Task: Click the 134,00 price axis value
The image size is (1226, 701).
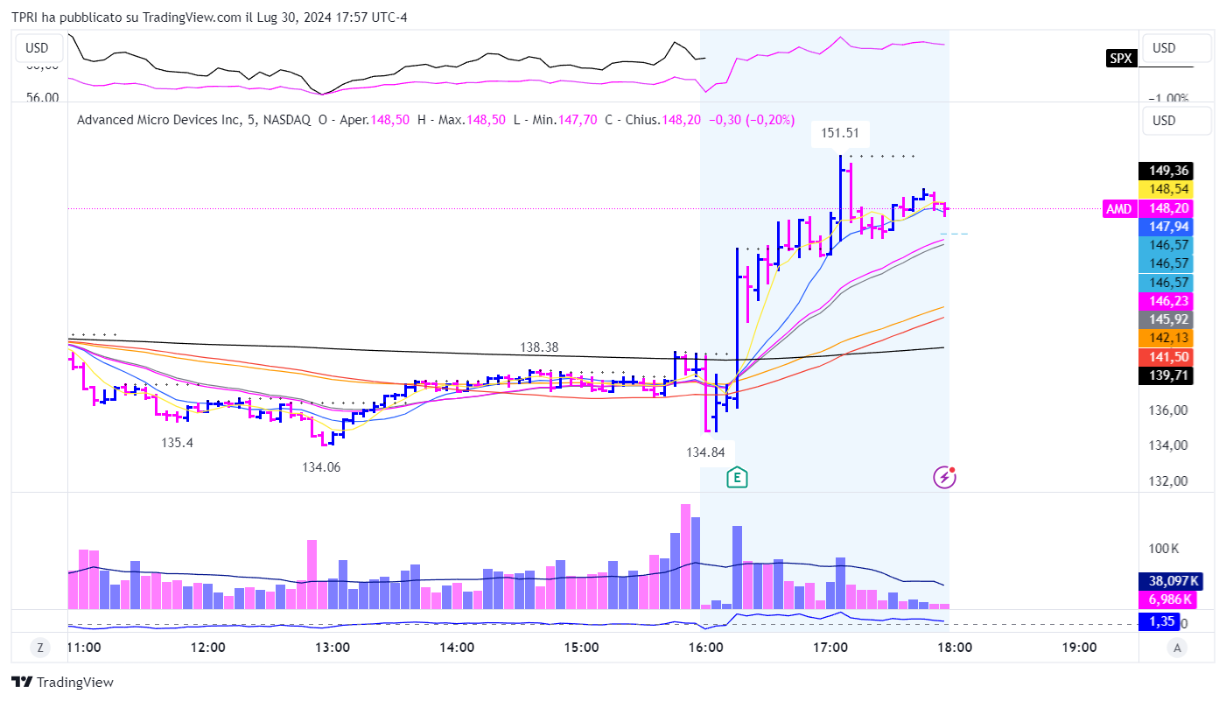Action: pos(1168,445)
